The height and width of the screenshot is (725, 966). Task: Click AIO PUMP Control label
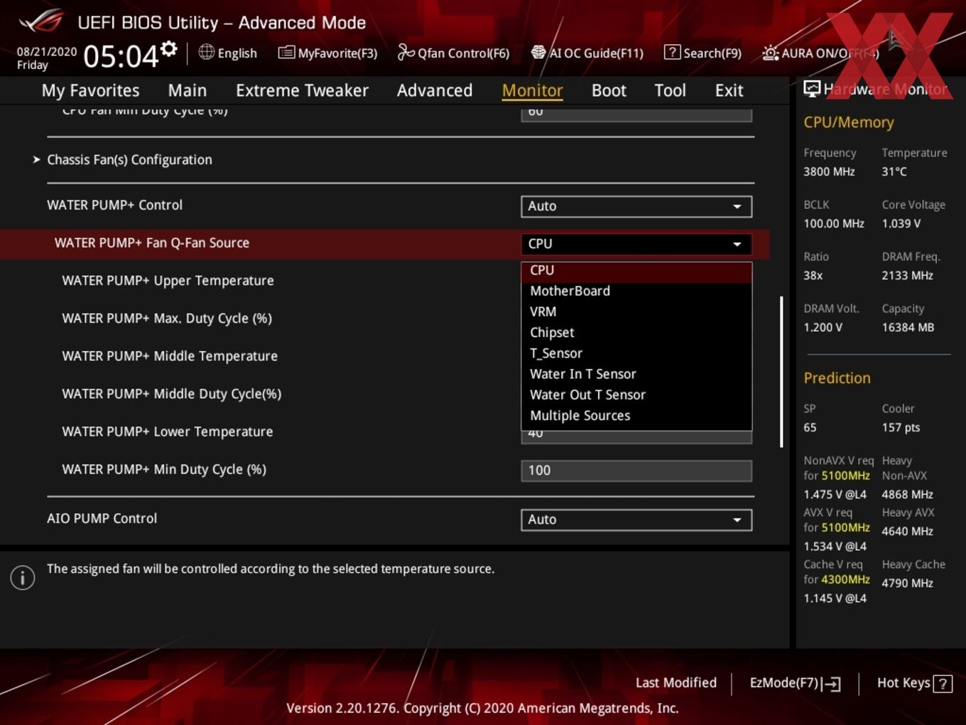(x=102, y=518)
